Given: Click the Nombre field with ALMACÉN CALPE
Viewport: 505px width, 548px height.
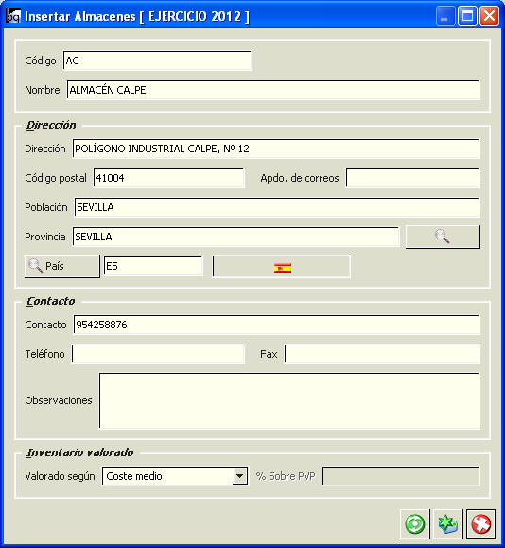Looking at the screenshot, I should 273,90.
